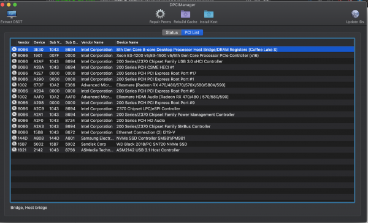
Task: Sort by the Sub D... column header
Action: pyautogui.click(x=71, y=42)
